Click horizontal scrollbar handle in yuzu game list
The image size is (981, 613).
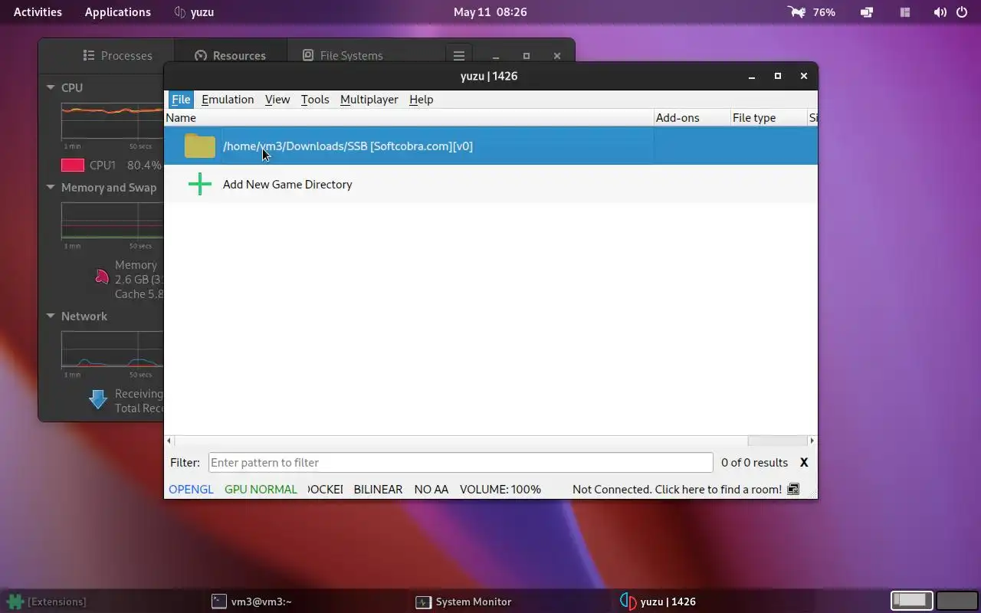[777, 441]
